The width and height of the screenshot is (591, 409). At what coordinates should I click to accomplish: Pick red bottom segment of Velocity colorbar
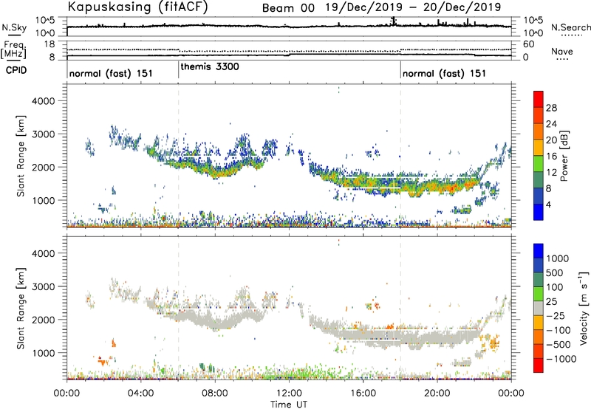[539, 365]
